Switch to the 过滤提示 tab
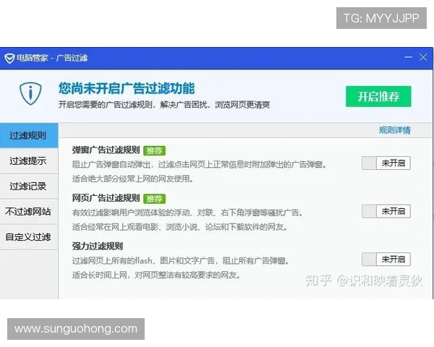Viewport: 434px width, 347px height. tap(29, 160)
